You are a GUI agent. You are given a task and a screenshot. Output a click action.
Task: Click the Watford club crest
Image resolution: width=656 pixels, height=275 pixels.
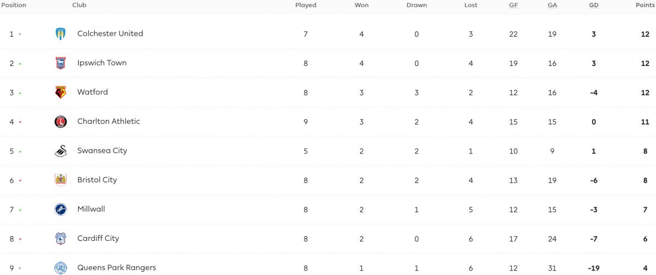click(x=61, y=92)
